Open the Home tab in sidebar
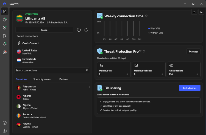The width and height of the screenshot is (206, 135). (x=5, y=12)
